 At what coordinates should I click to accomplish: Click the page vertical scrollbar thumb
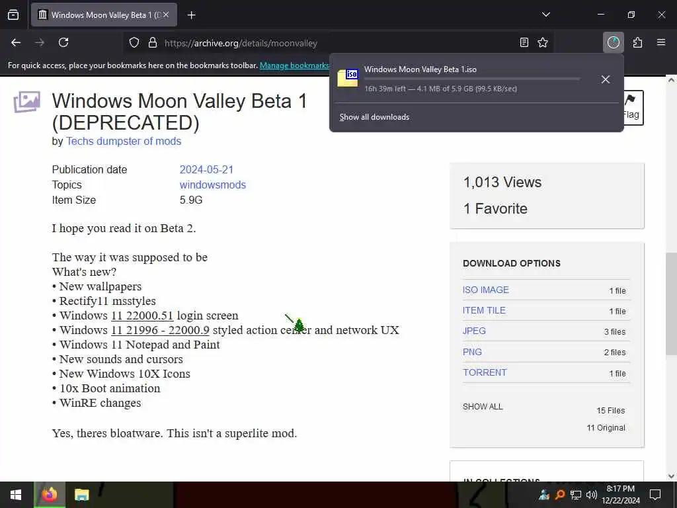pyautogui.click(x=671, y=304)
